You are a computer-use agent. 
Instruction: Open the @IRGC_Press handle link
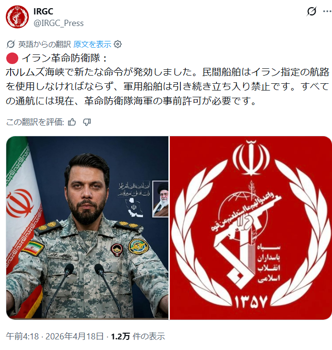58,23
